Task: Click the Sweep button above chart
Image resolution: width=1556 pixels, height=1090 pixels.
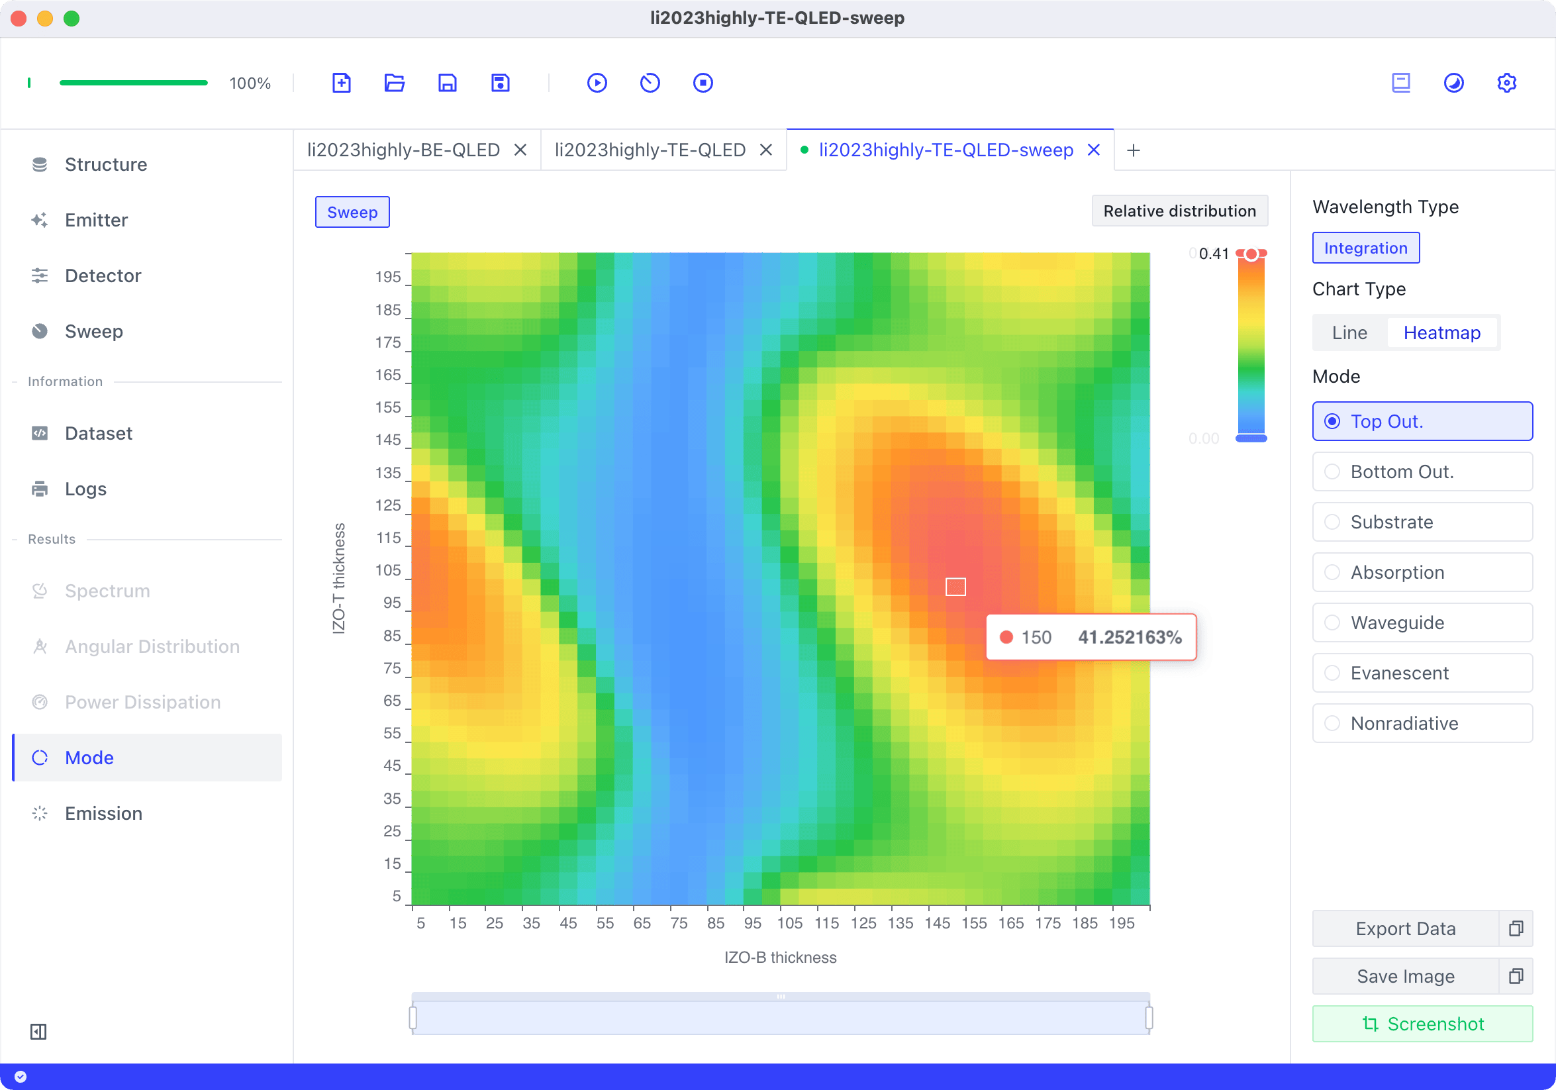Action: tap(352, 212)
